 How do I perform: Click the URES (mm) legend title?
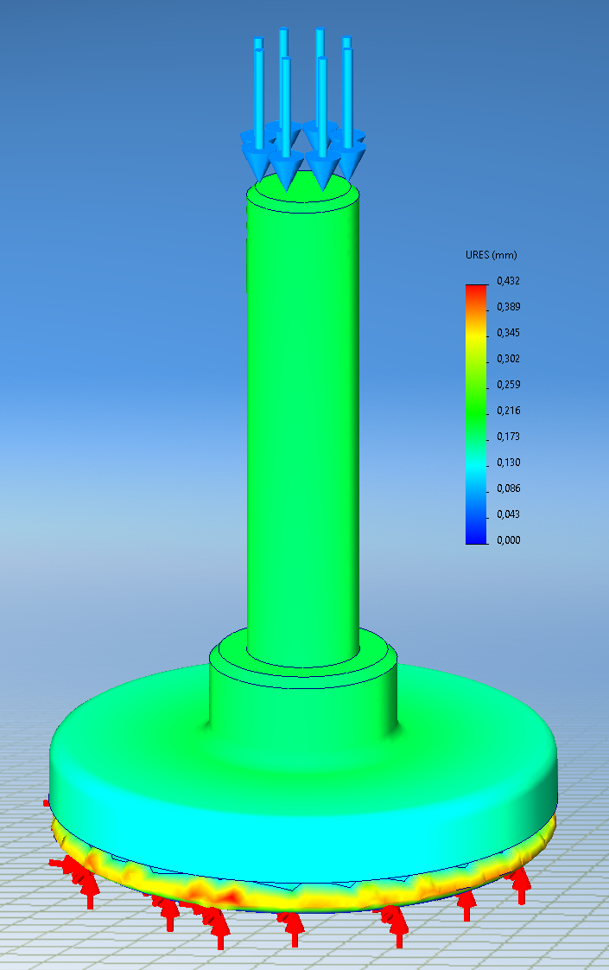click(491, 255)
